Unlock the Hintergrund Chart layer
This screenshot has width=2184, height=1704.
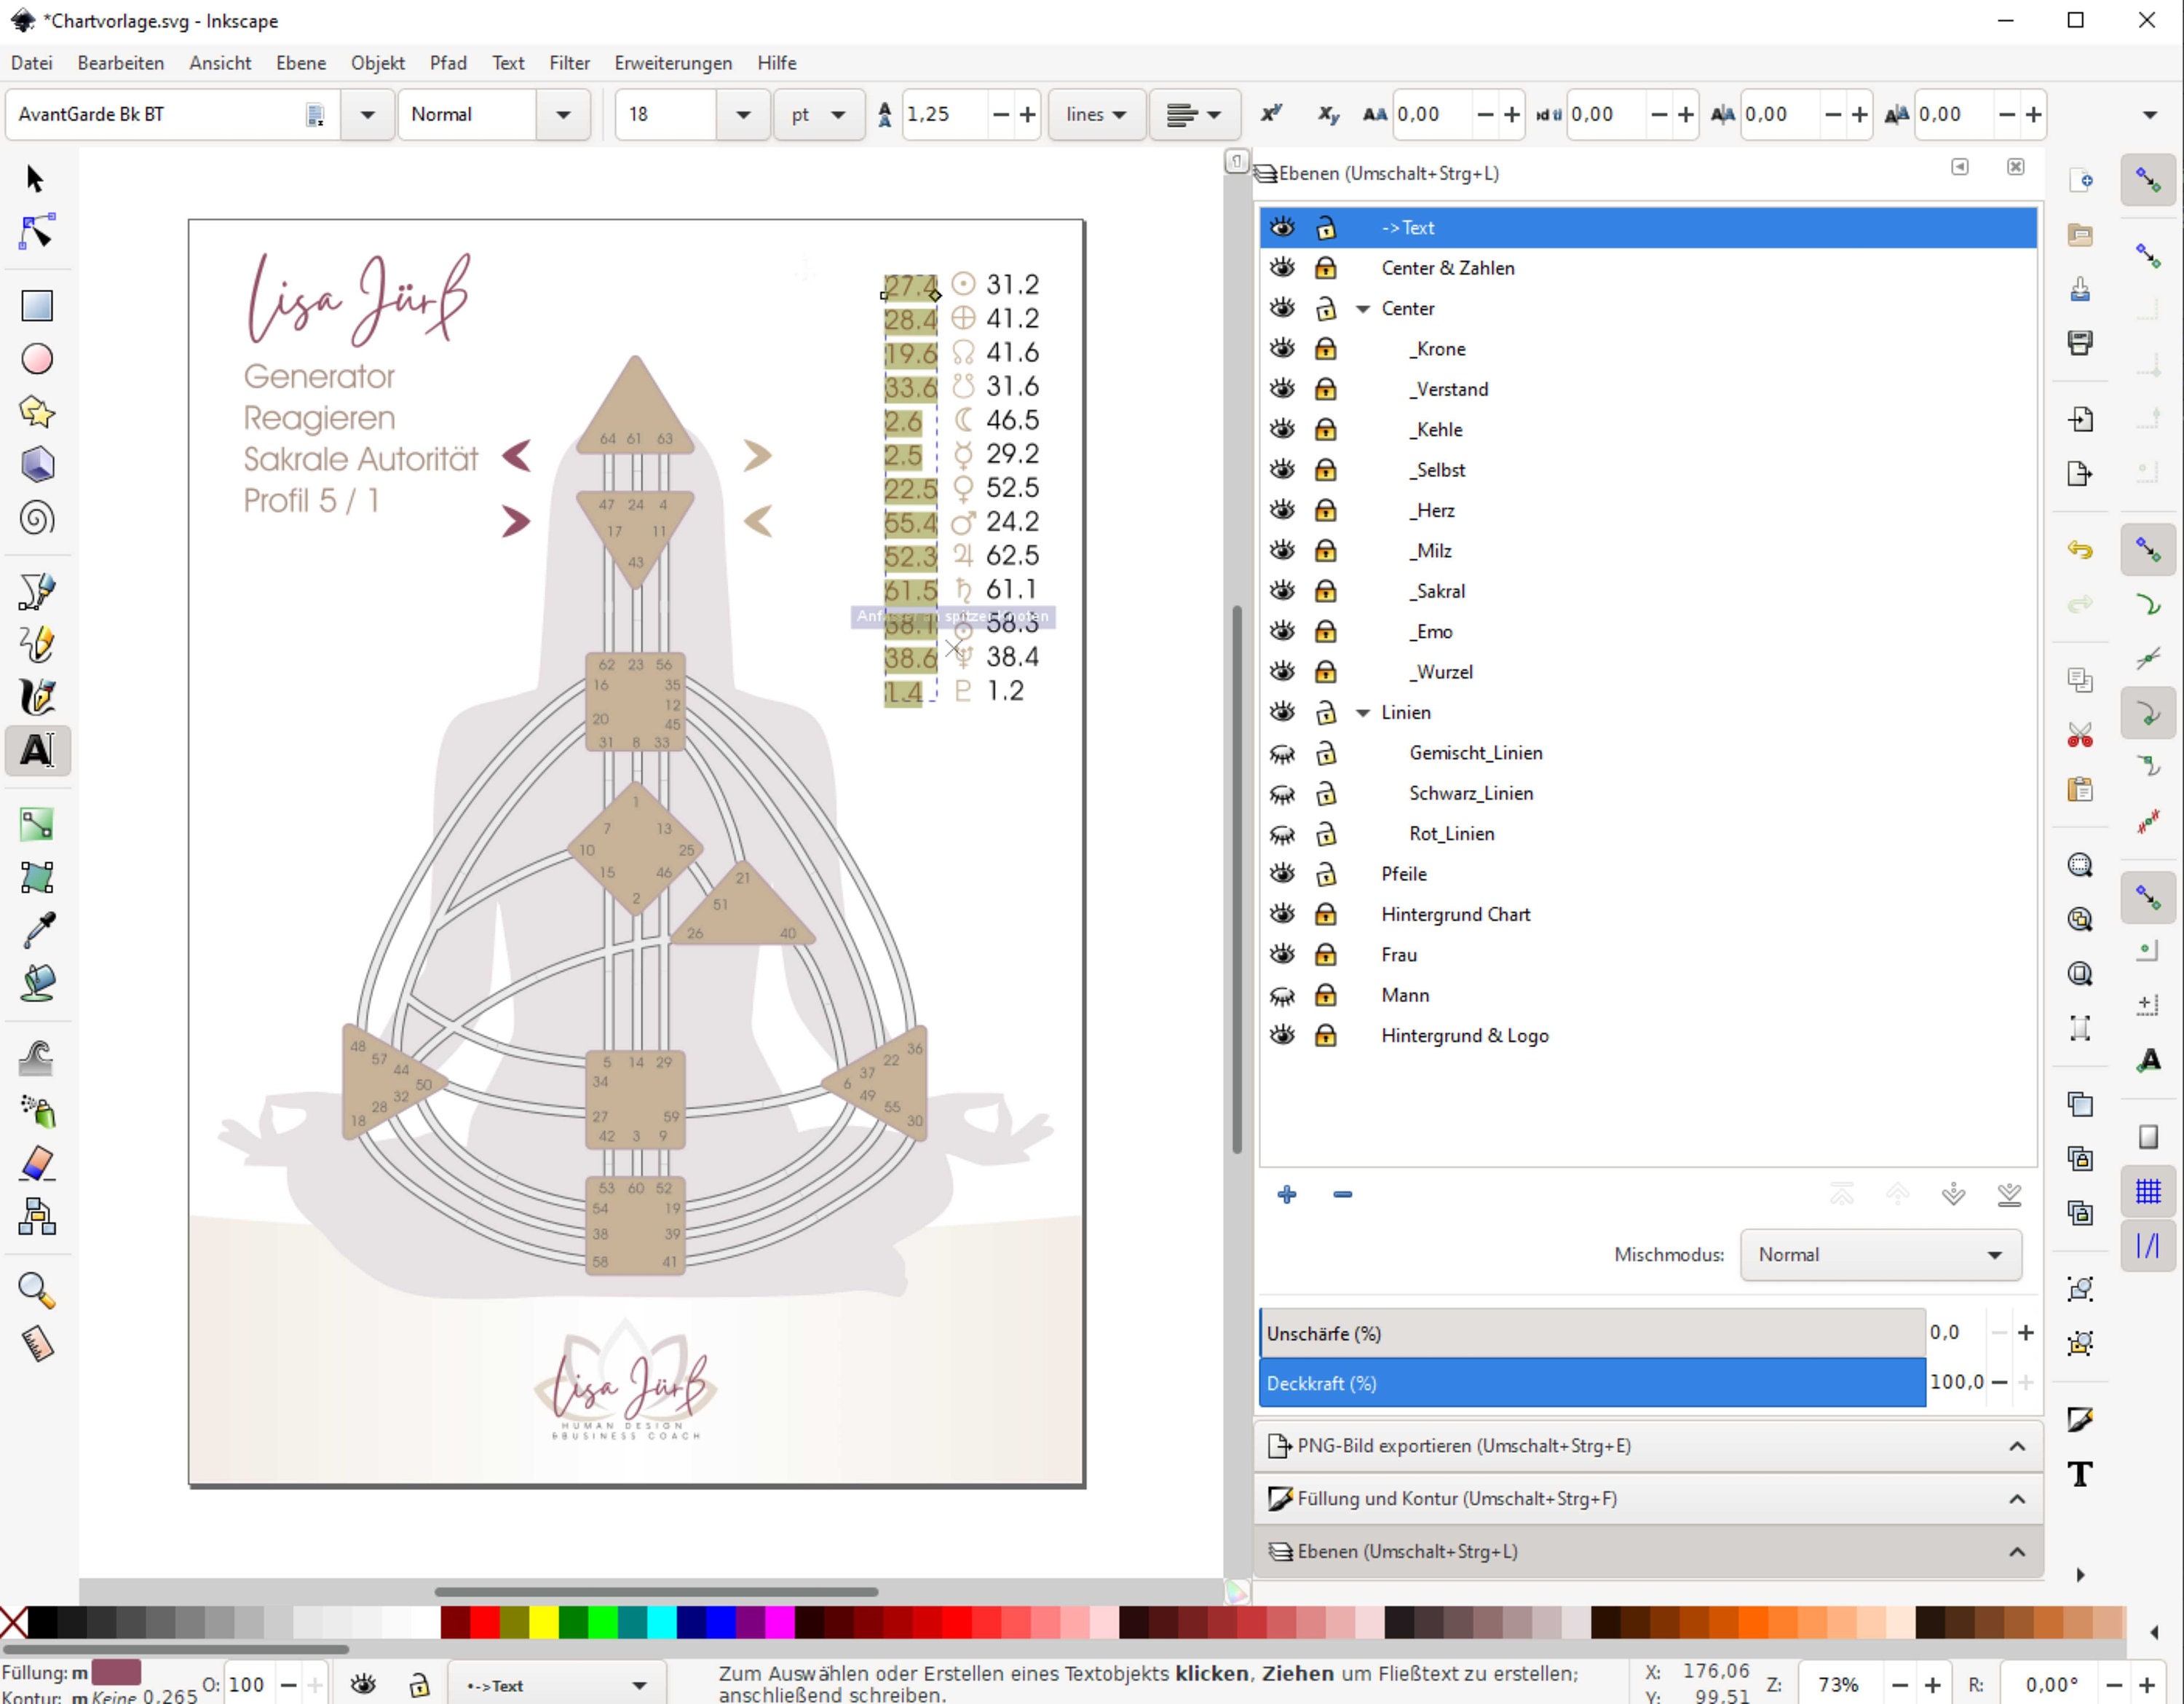pos(1326,914)
